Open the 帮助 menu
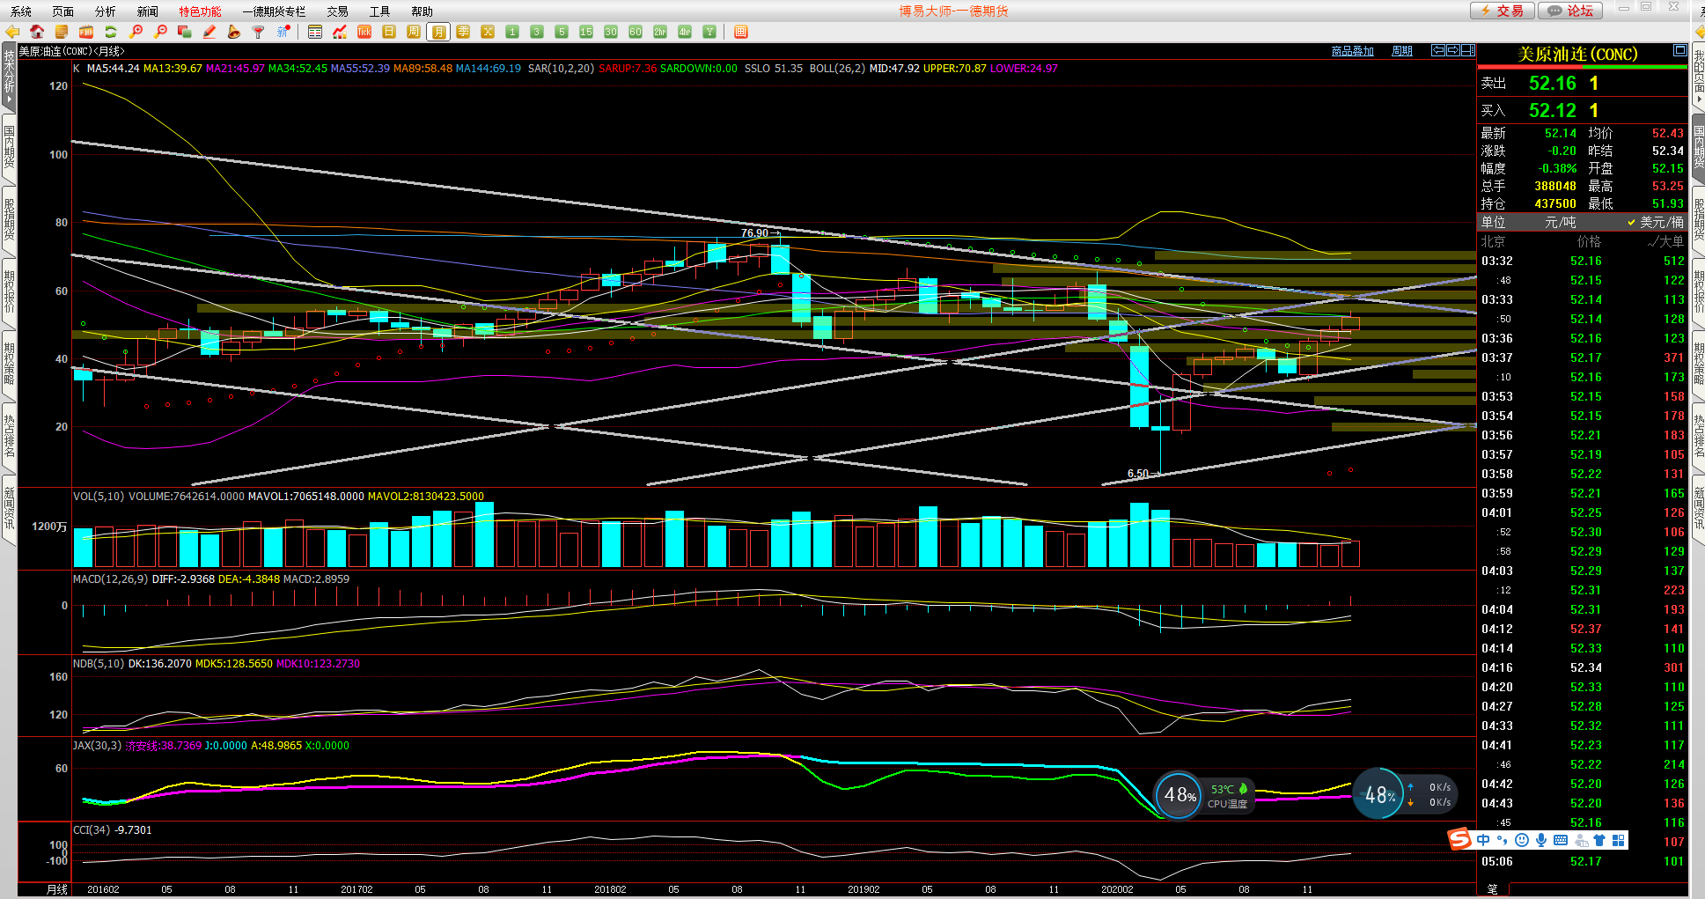The width and height of the screenshot is (1705, 899). pyautogui.click(x=423, y=11)
